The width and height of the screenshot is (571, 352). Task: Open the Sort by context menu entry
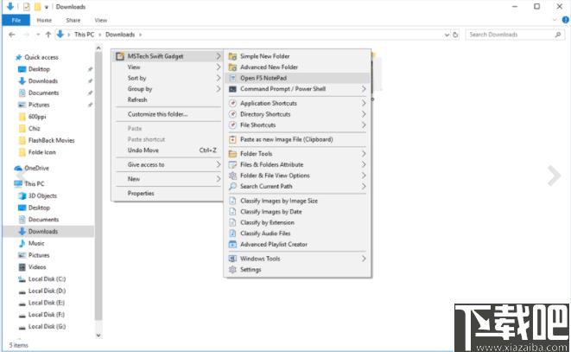168,78
